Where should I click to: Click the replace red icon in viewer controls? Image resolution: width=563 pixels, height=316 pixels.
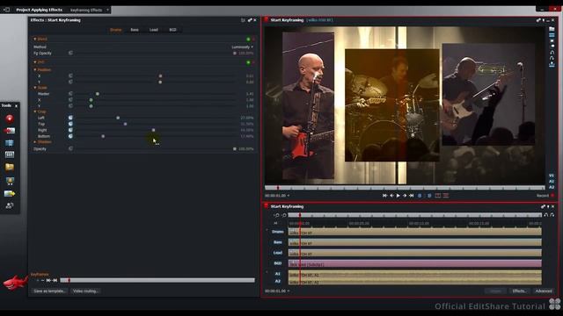click(x=438, y=196)
